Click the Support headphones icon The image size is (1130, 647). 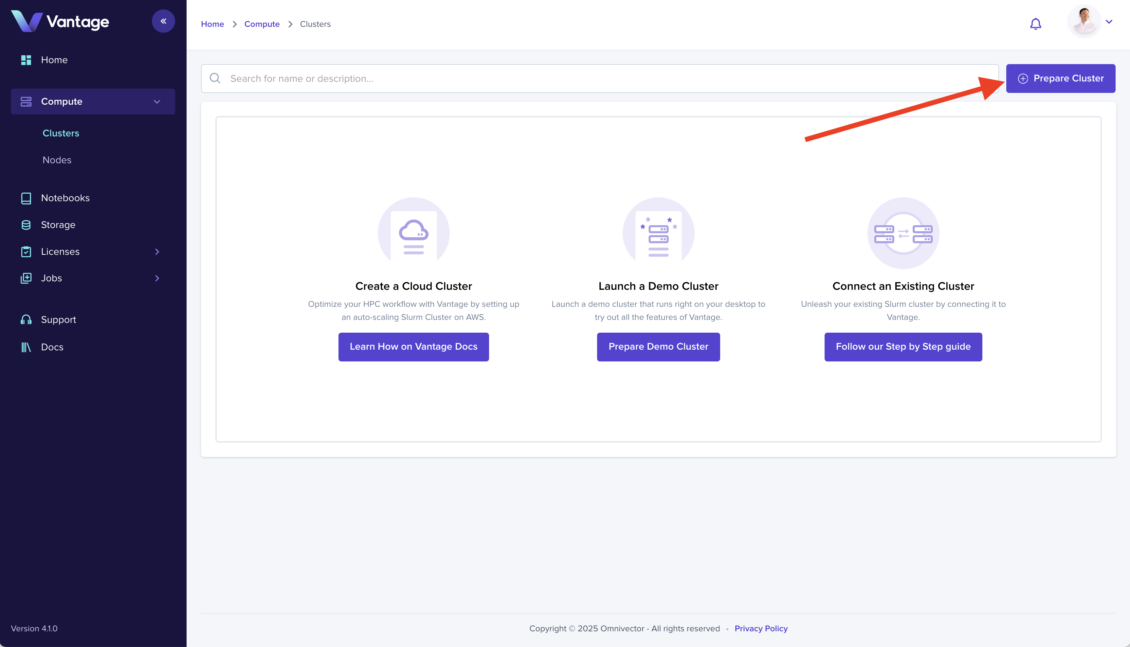26,320
